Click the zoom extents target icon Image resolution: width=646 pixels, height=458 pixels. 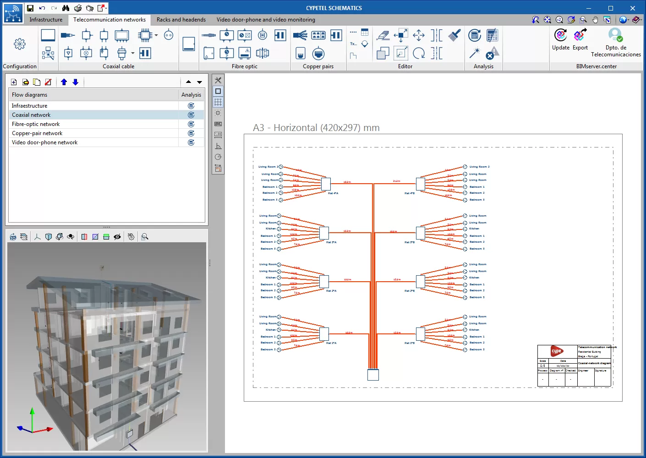(547, 20)
